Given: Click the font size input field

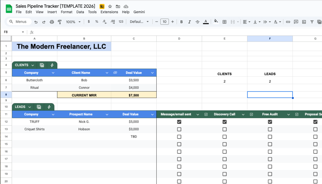Looking at the screenshot, I should pyautogui.click(x=164, y=22).
